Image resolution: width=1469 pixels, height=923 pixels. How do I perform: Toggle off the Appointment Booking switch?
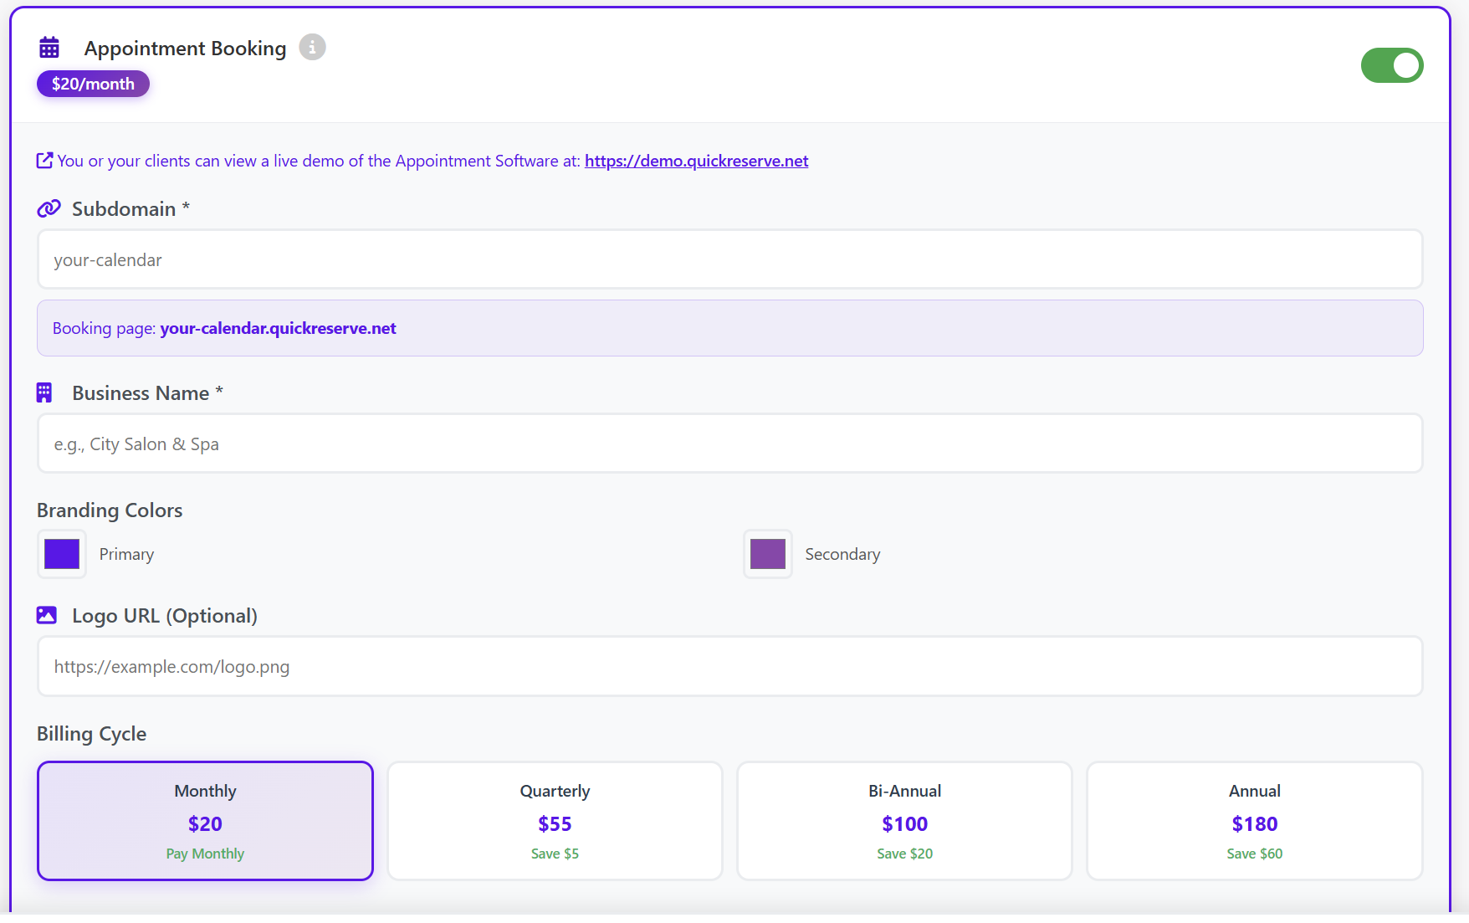[x=1391, y=65]
